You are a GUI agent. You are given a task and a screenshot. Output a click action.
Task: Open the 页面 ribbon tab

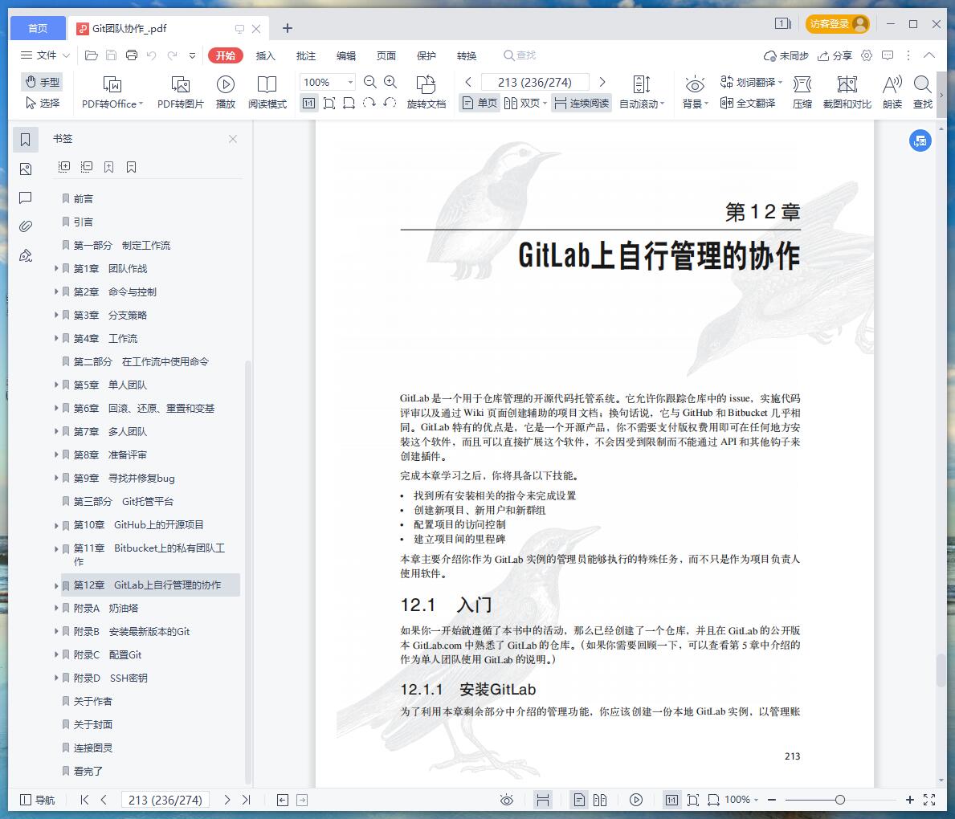pos(386,56)
